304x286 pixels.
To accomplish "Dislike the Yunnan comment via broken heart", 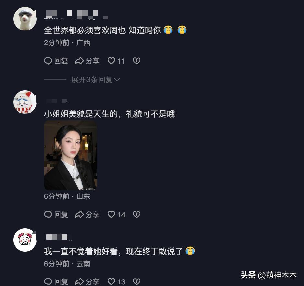I will [x=137, y=281].
